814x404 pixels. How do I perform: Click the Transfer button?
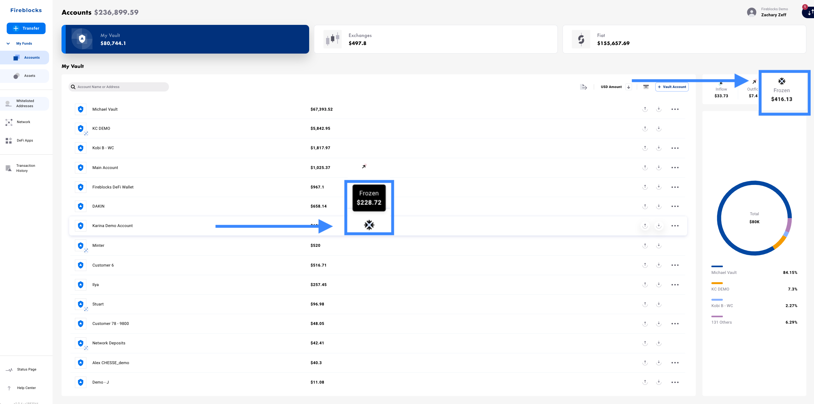(26, 28)
